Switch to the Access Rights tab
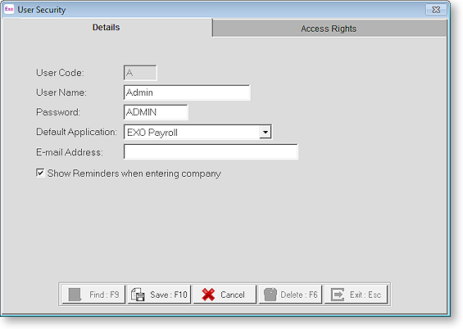The height and width of the screenshot is (329, 463). (x=329, y=29)
